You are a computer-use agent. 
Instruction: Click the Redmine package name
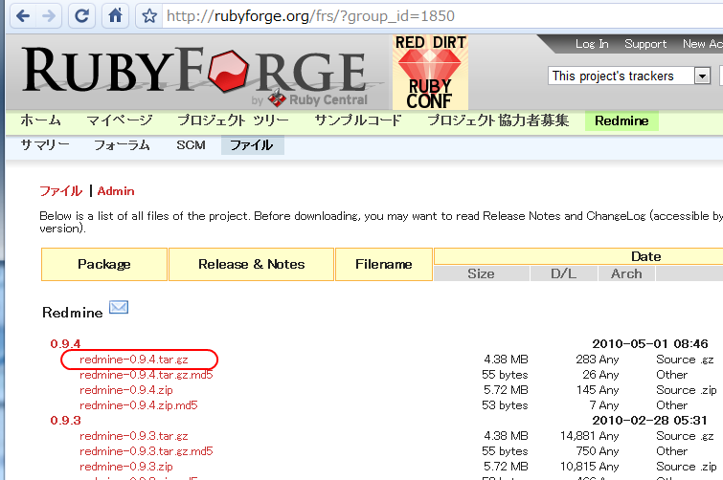click(x=73, y=313)
